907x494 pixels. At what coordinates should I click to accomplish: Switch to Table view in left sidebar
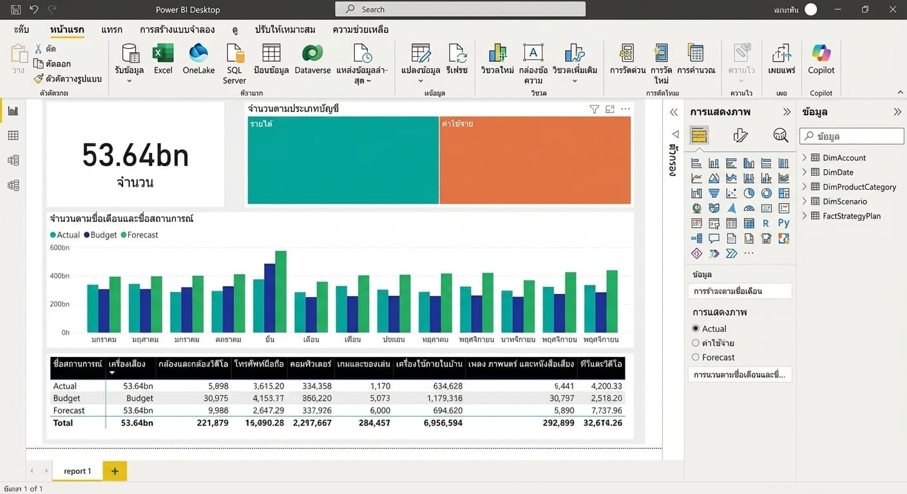13,135
